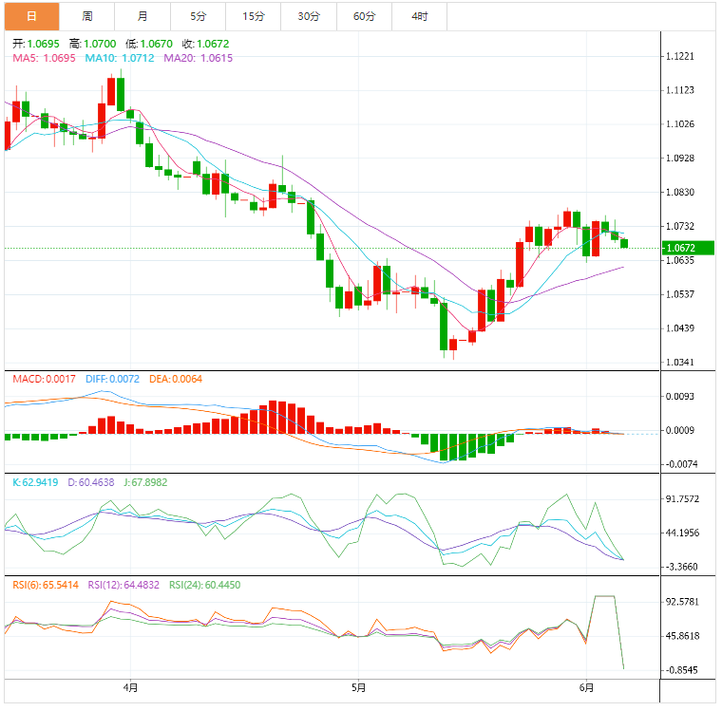Click the RSI(6) 65.5414 label

[x=46, y=585]
